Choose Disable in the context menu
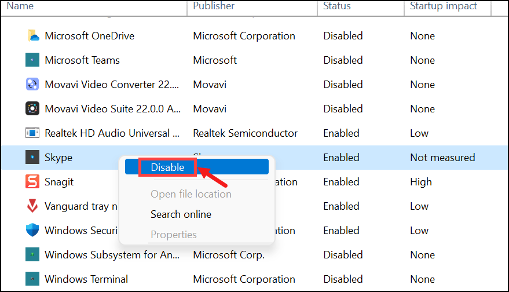The image size is (509, 292). [167, 167]
